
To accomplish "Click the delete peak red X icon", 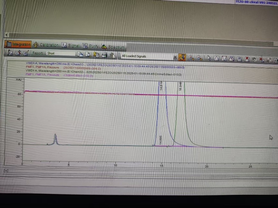I will pyautogui.click(x=247, y=59).
